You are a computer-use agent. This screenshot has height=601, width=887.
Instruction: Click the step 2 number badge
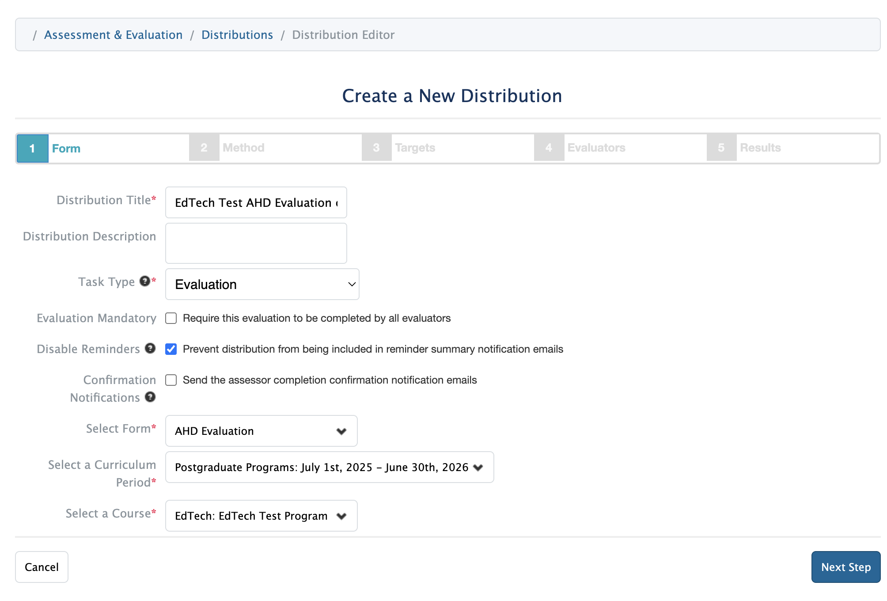click(x=204, y=148)
